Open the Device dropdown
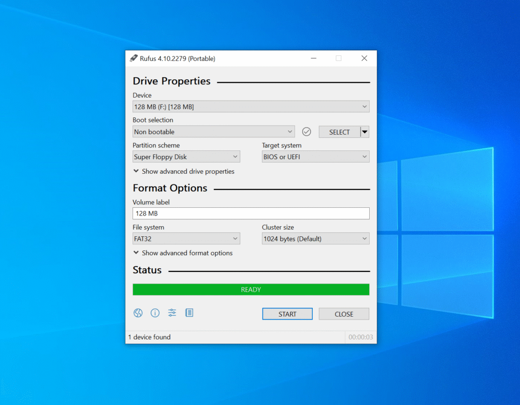The width and height of the screenshot is (520, 405). (x=251, y=107)
